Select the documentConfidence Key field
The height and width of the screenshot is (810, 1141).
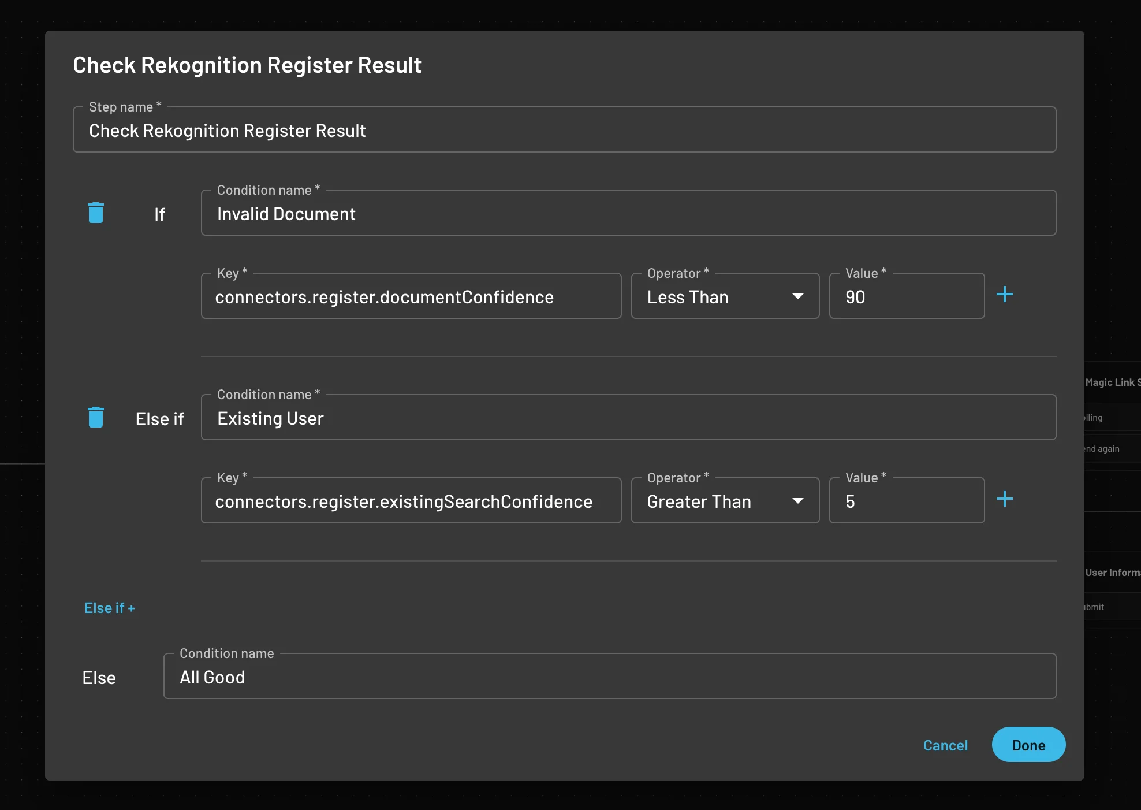[411, 296]
